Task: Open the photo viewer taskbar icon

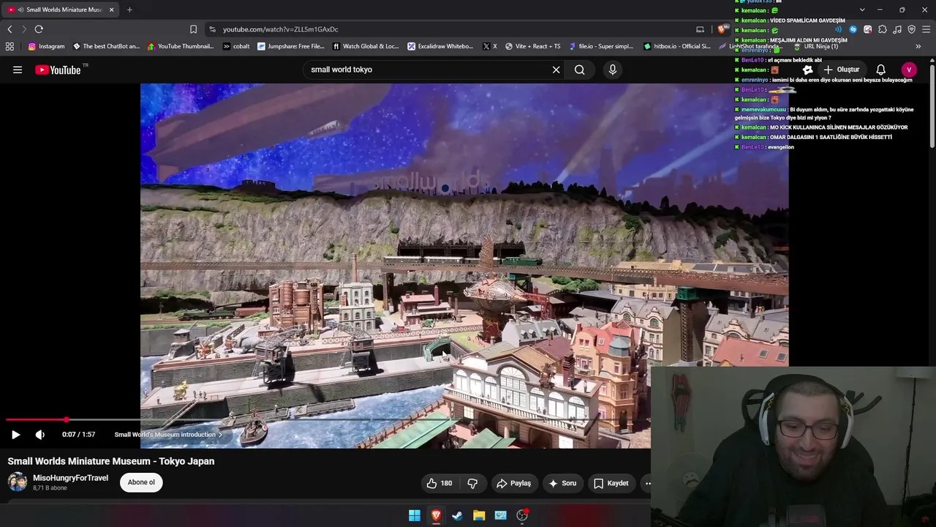Action: 500,515
